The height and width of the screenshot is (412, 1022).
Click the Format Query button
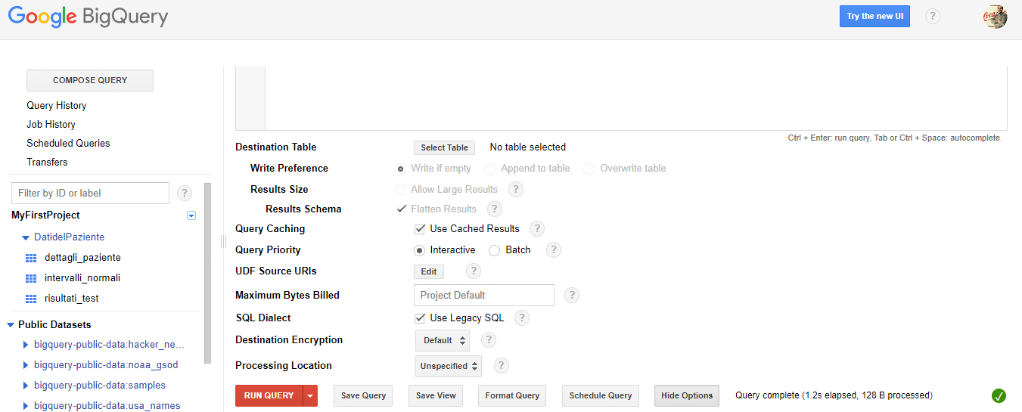click(x=512, y=395)
